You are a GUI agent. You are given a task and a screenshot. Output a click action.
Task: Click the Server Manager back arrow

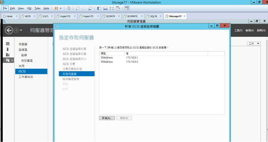tap(9, 30)
